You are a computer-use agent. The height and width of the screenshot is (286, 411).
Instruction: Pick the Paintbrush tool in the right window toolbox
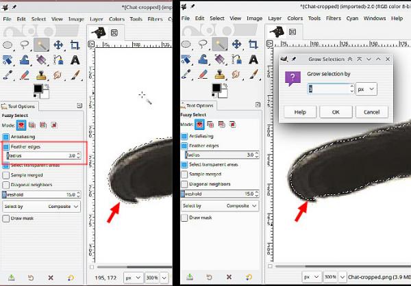[253, 75]
